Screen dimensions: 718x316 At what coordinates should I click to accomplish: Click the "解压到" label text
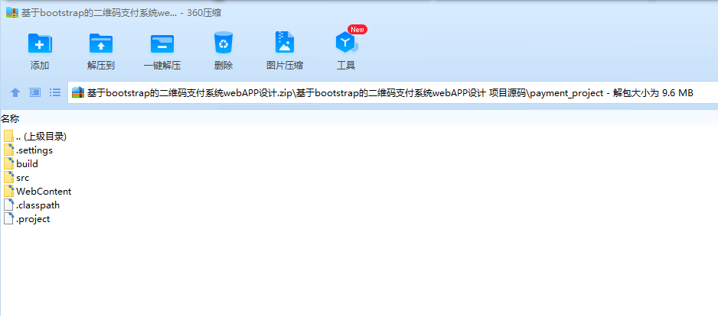pyautogui.click(x=101, y=66)
